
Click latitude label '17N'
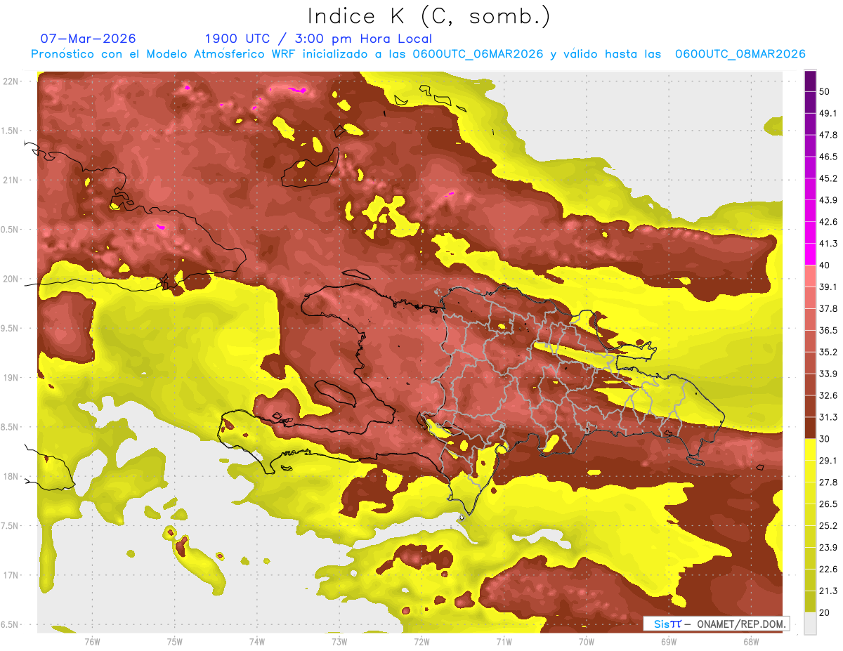11,575
